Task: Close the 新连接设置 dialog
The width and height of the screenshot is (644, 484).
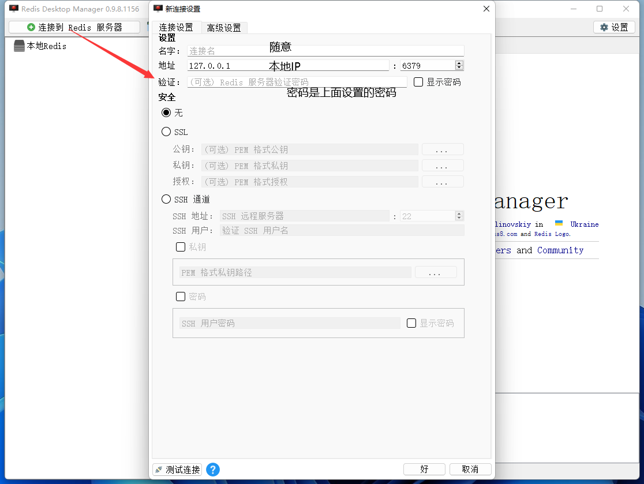Action: tap(486, 9)
